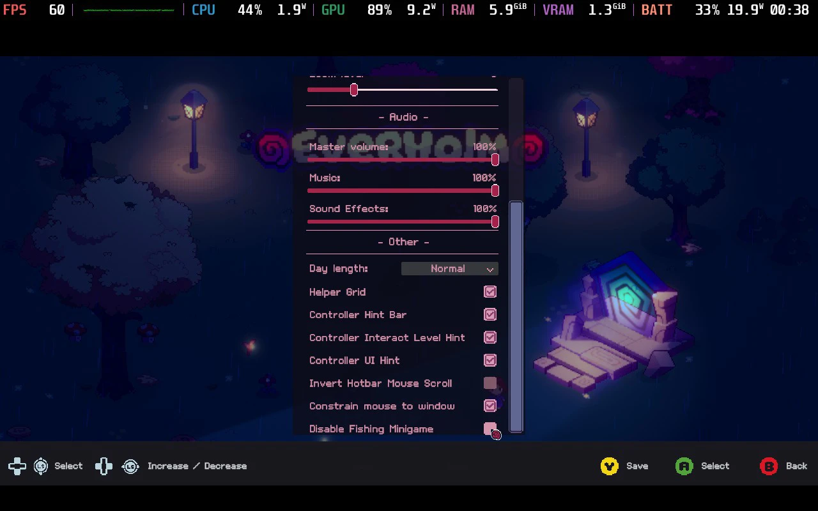818x511 pixels.
Task: Click the Master volume slider handle
Action: (x=495, y=160)
